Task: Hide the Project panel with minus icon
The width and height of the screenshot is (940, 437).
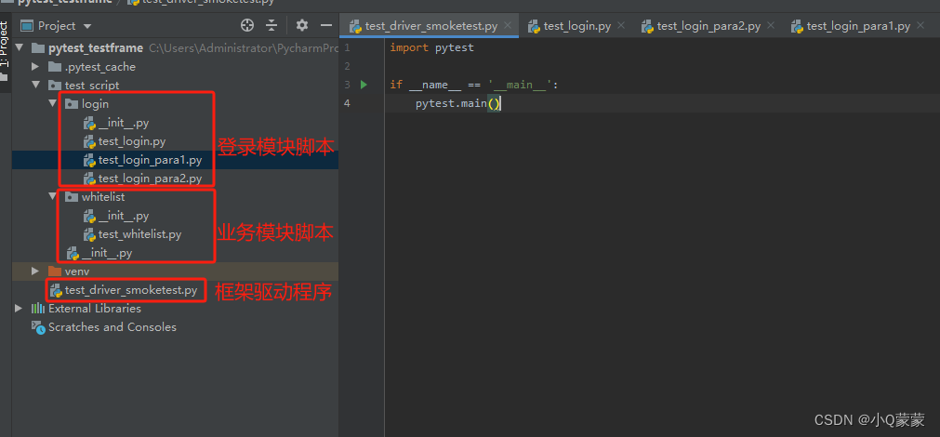Action: [x=326, y=25]
